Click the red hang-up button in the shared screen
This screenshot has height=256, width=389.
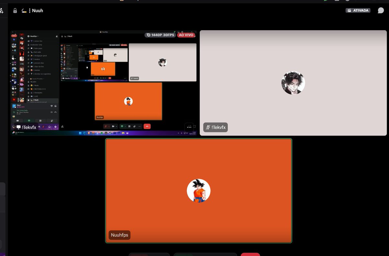coord(147,126)
